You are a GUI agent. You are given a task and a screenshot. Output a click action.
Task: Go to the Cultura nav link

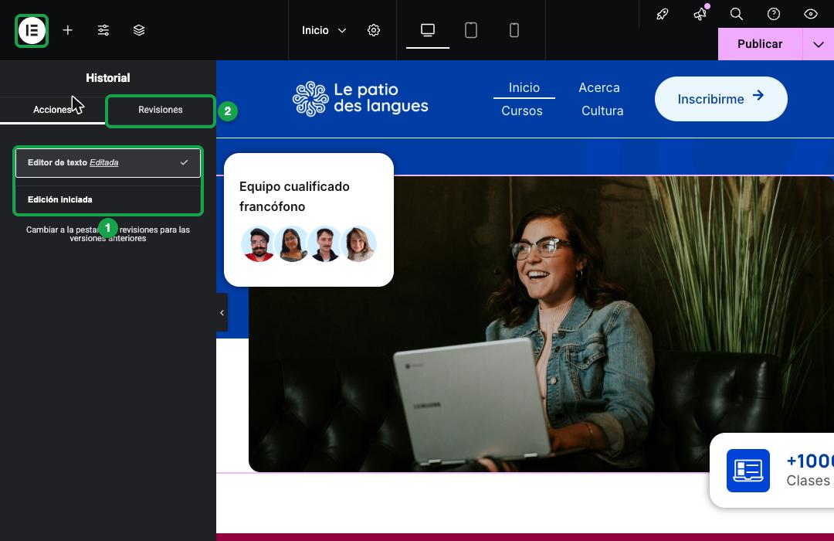(602, 111)
